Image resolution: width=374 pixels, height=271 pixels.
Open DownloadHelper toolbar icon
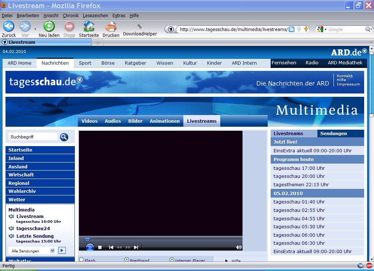(x=140, y=26)
